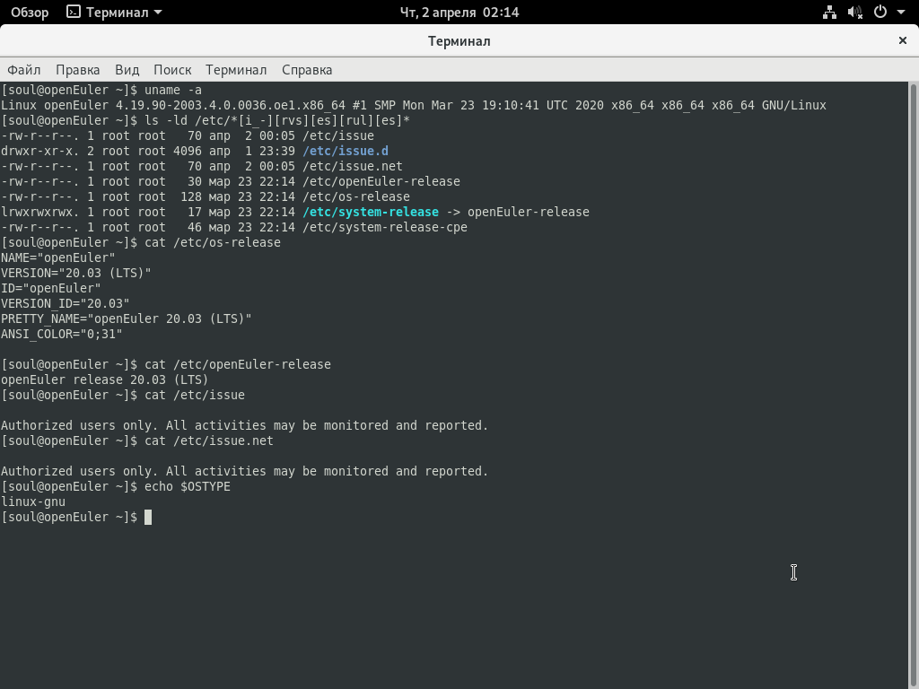Click the /etc/system-release-cpe filename
The image size is (919, 689).
pos(385,227)
